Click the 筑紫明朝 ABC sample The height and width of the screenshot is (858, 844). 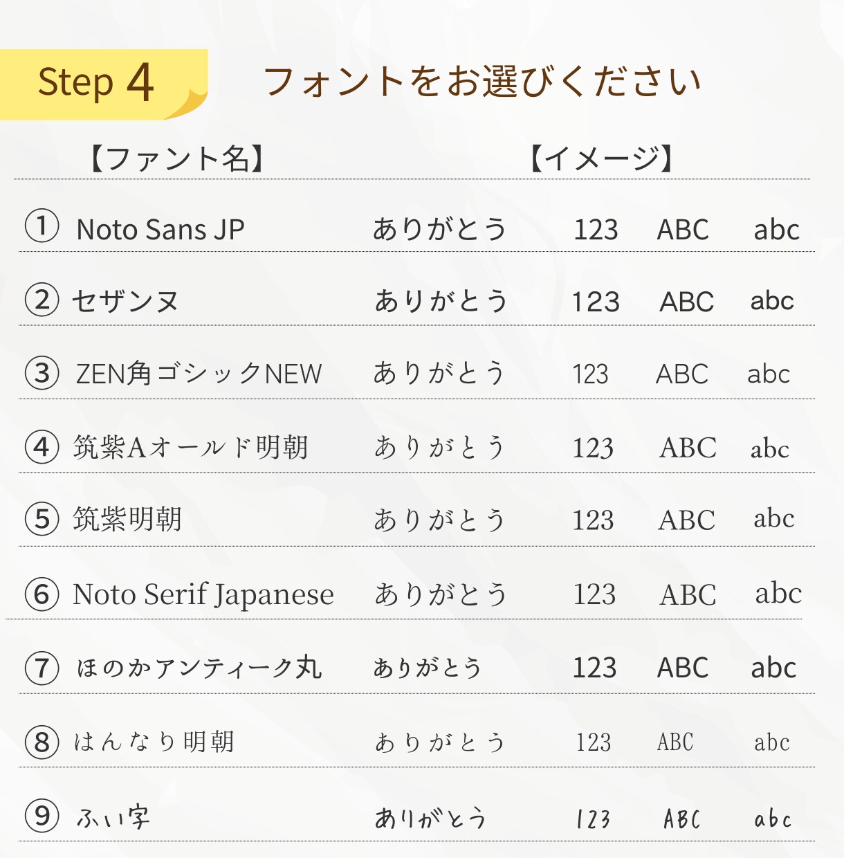[686, 520]
